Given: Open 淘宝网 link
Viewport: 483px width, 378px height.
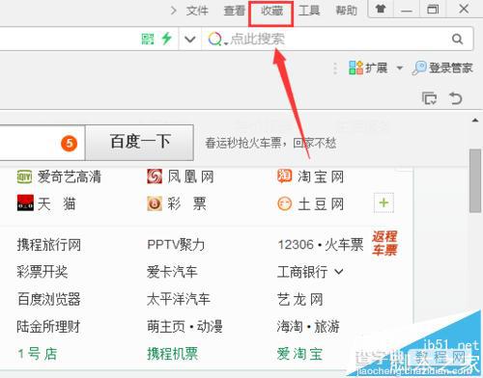Looking at the screenshot, I should [x=321, y=176].
